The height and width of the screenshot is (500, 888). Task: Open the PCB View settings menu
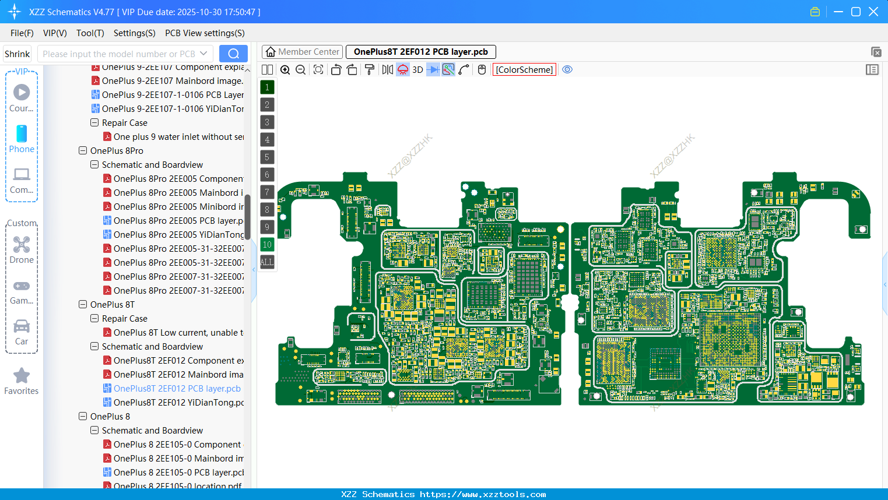click(204, 33)
